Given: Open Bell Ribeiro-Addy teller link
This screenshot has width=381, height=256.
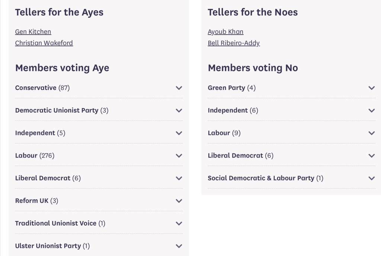Looking at the screenshot, I should tap(234, 43).
